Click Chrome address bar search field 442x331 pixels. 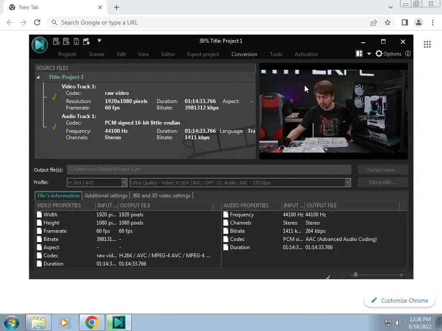(208, 22)
